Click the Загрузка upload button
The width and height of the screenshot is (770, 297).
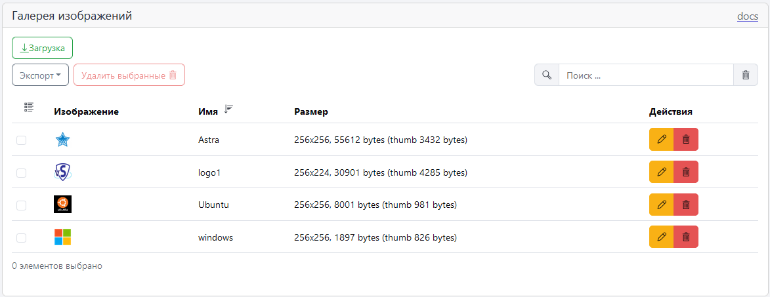pyautogui.click(x=42, y=48)
